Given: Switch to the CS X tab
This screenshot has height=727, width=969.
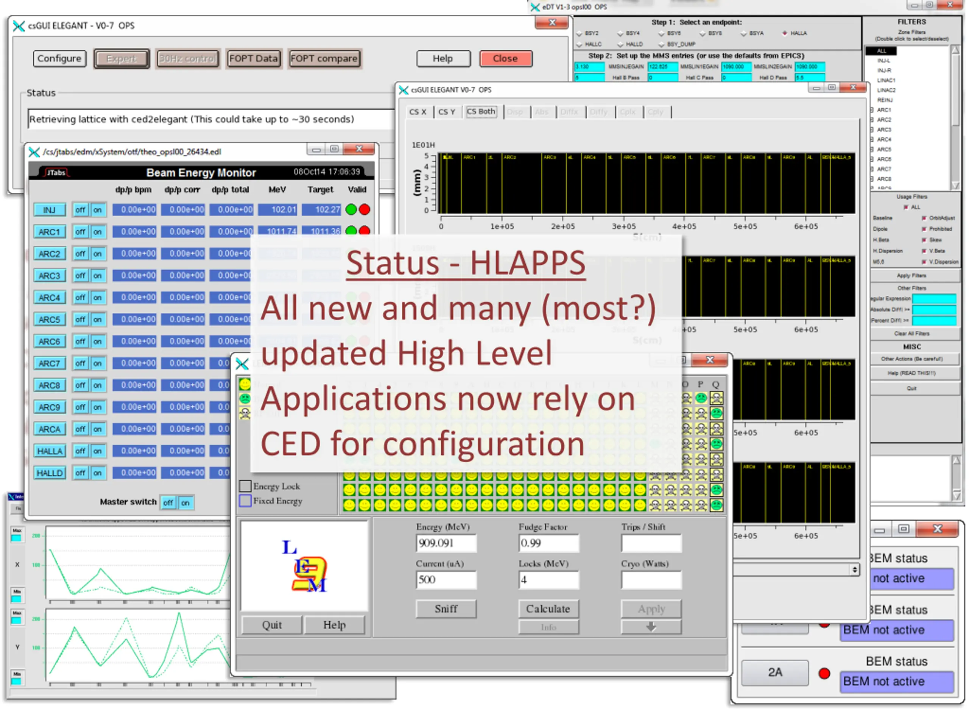Looking at the screenshot, I should (418, 112).
